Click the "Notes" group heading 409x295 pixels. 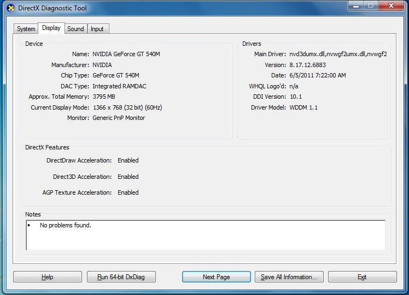coord(33,214)
